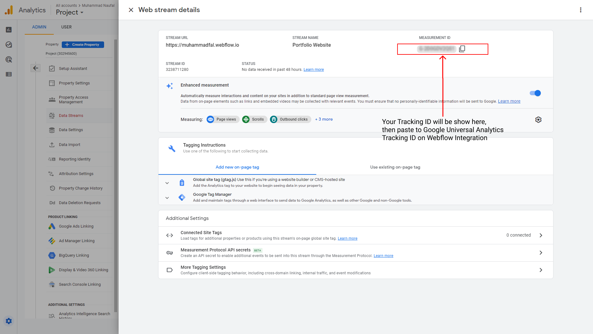The width and height of the screenshot is (593, 334).
Task: Switch to the USER tab
Action: [x=66, y=27]
